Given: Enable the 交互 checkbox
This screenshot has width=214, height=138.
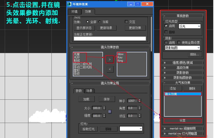Looking at the screenshot, I should (x=126, y=22).
